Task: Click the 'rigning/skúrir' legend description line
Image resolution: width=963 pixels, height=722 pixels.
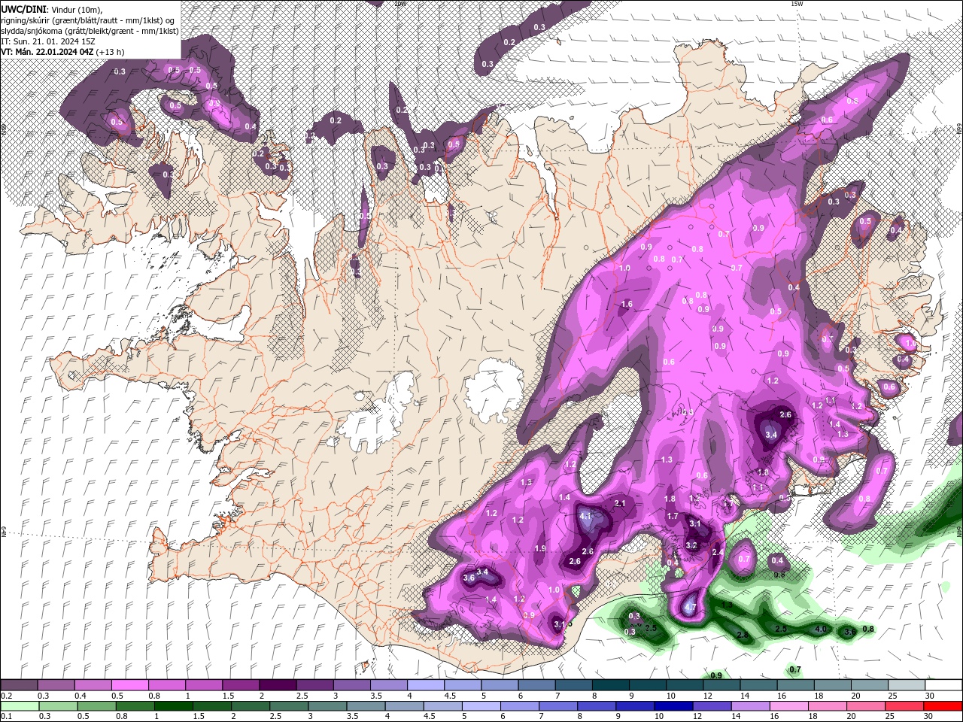Action: pos(87,20)
